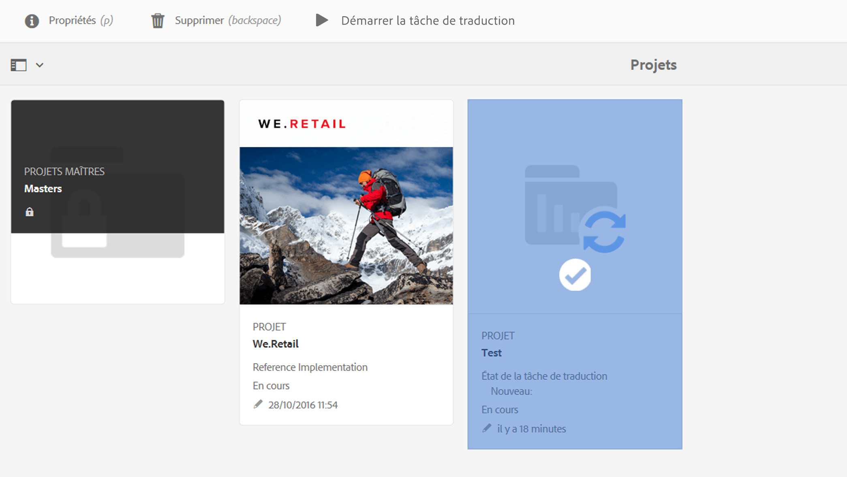This screenshot has height=477, width=847.
Task: Click the WE.RETAIL logo banner
Action: [x=302, y=124]
